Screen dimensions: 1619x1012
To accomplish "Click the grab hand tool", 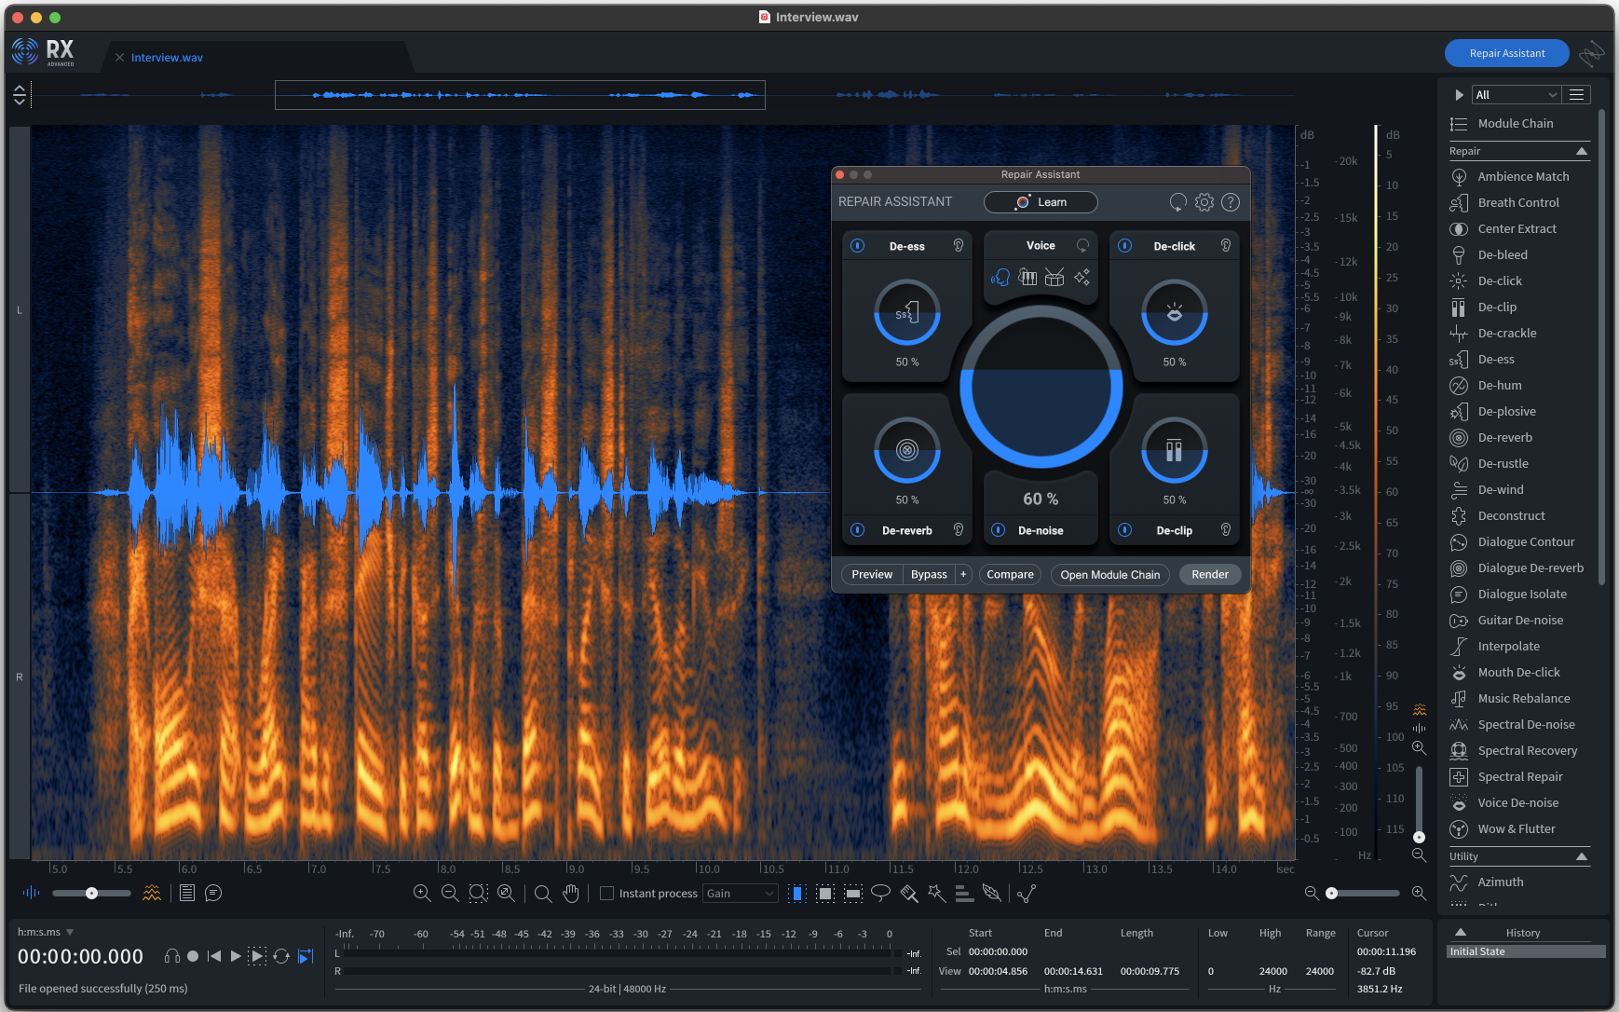I will (571, 893).
